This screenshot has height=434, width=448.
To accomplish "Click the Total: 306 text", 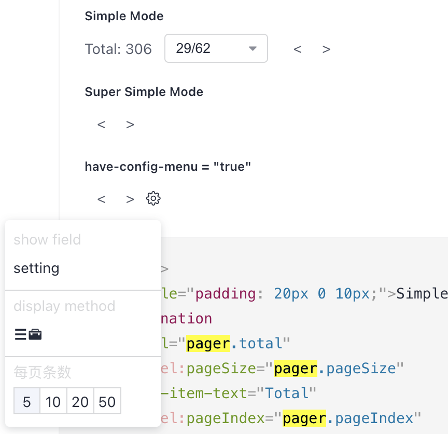I will tap(118, 49).
